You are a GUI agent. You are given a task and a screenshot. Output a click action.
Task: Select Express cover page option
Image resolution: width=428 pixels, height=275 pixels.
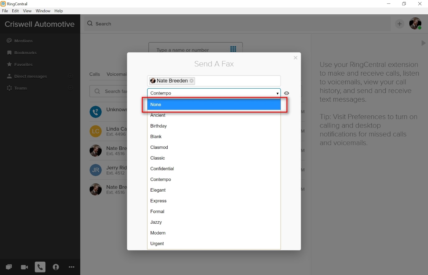[214, 201]
